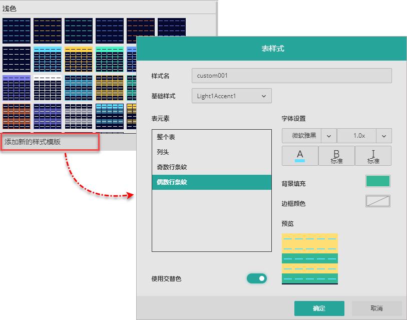Open the green 背景填充 color swatch
The width and height of the screenshot is (407, 320).
click(x=378, y=181)
